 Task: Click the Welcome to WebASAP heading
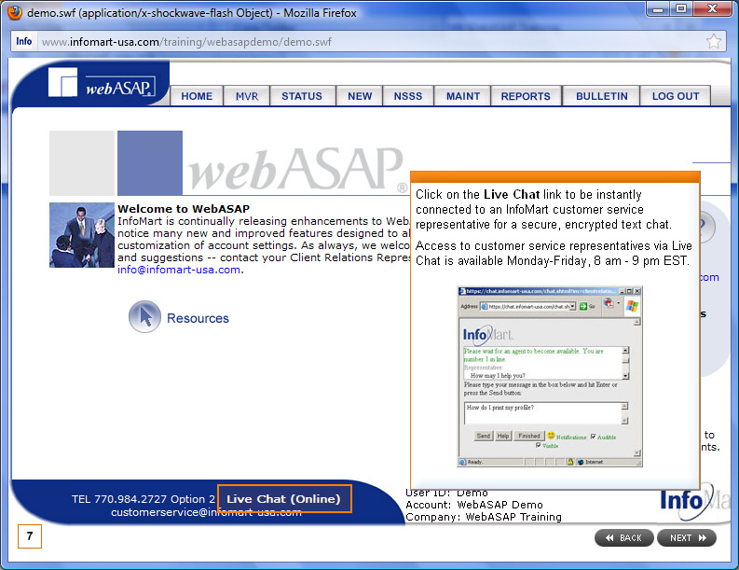184,209
